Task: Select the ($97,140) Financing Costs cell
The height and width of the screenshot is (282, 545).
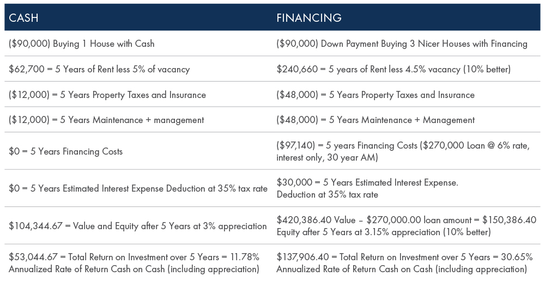Action: click(x=407, y=151)
